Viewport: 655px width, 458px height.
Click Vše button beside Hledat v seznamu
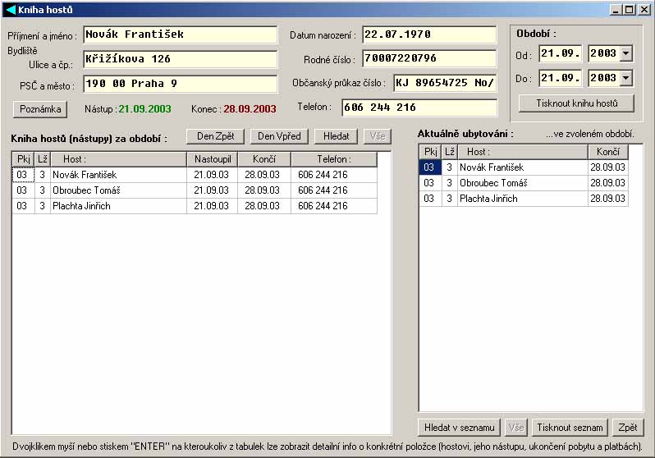[516, 428]
